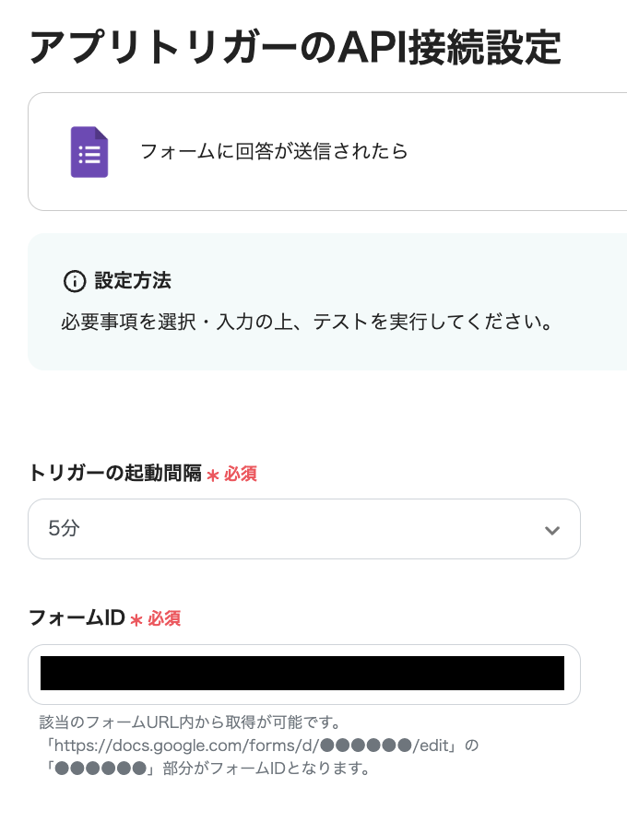Screen dimensions: 627x822
Task: Click the purple Google Forms icon
Action: click(89, 152)
